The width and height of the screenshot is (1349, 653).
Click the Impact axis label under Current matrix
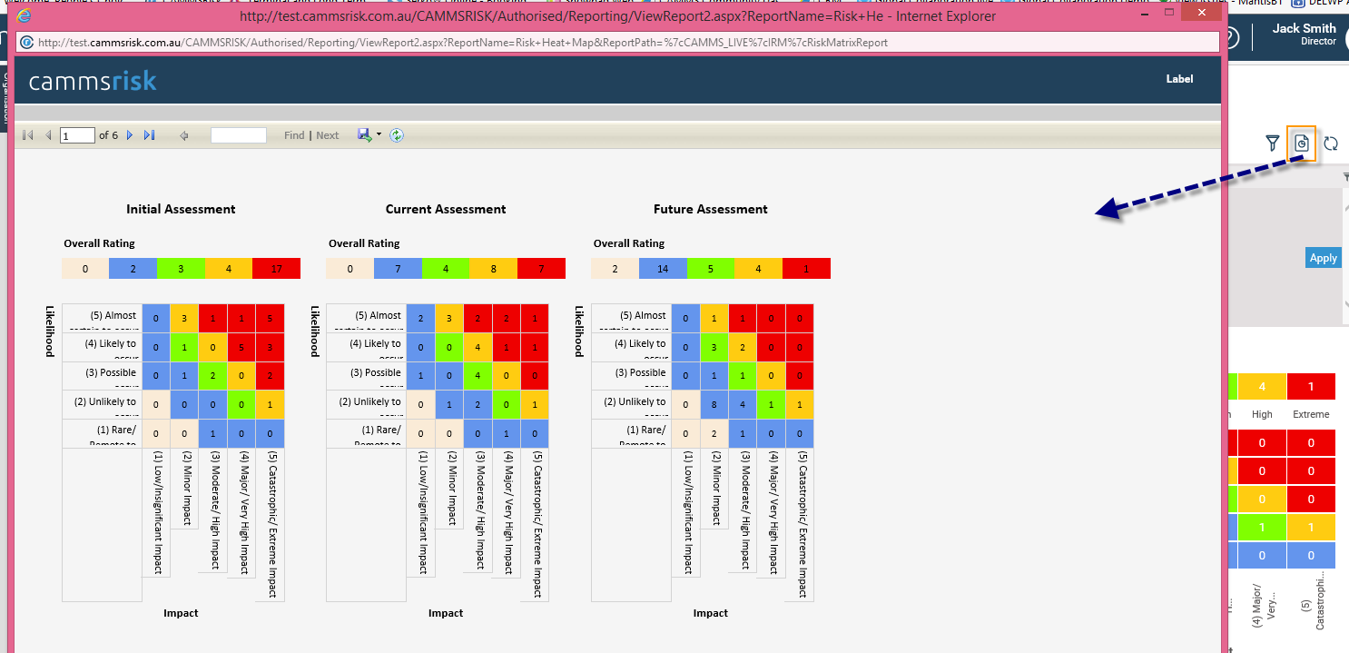pos(446,613)
